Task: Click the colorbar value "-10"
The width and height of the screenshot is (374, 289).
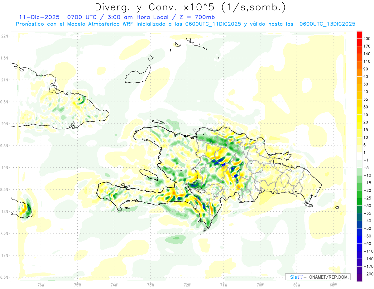Action: (x=367, y=175)
